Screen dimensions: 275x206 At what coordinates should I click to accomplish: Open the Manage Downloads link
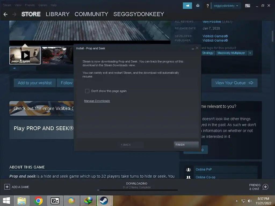pos(97,101)
